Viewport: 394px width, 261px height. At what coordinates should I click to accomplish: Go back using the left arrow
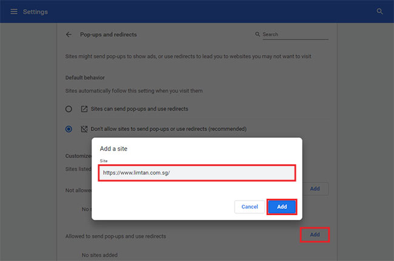(69, 35)
